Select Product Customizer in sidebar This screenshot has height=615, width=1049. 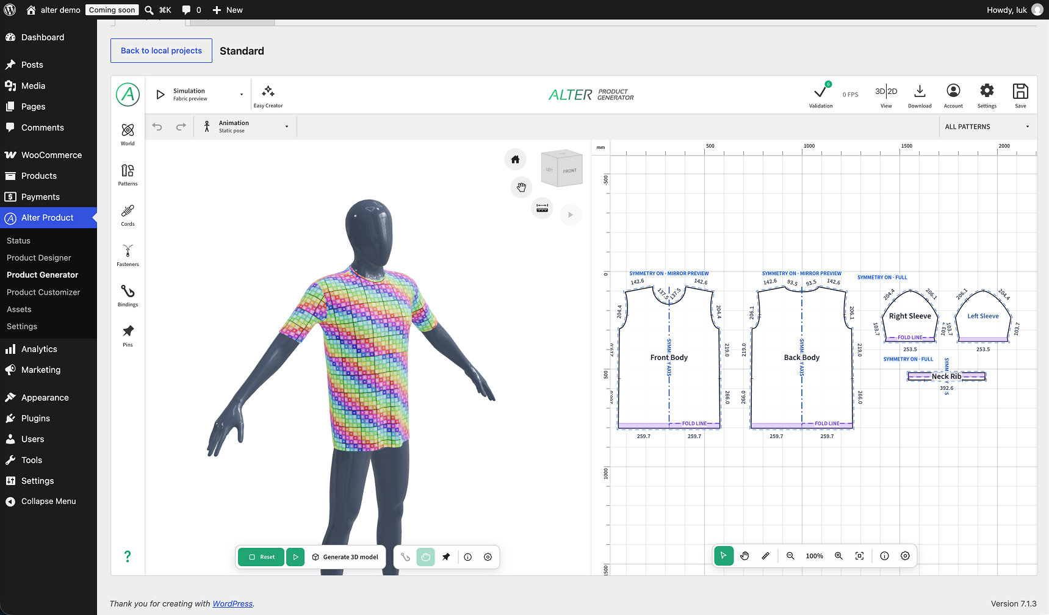43,292
